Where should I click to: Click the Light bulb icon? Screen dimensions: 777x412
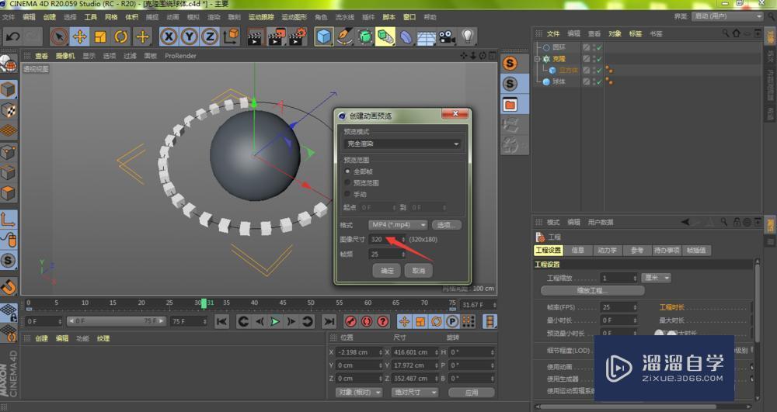(x=467, y=36)
